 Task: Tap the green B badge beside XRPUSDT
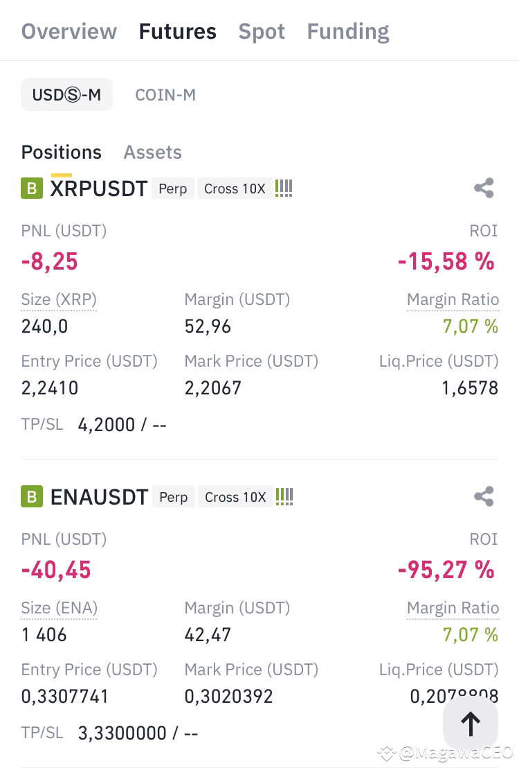pos(32,189)
